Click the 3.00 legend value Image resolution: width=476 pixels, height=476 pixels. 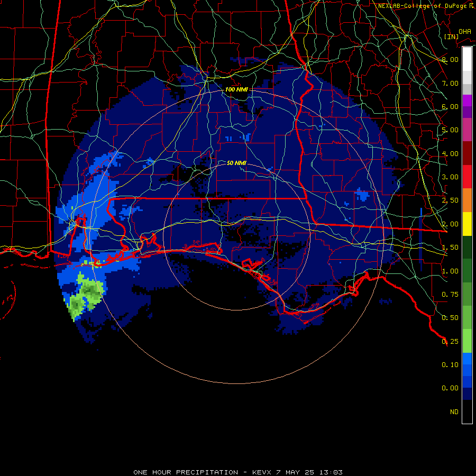pos(450,177)
